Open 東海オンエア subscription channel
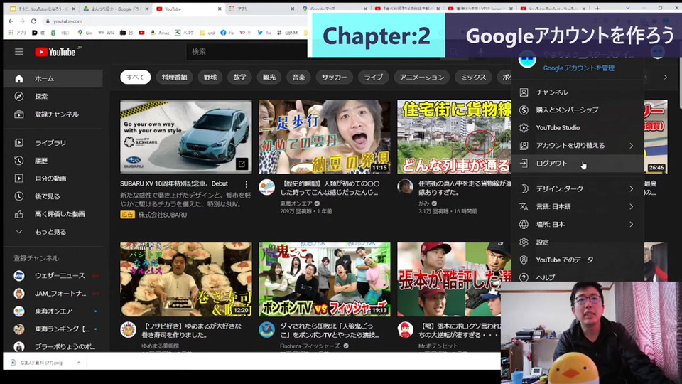Viewport: 682px width, 384px height. coord(53,311)
